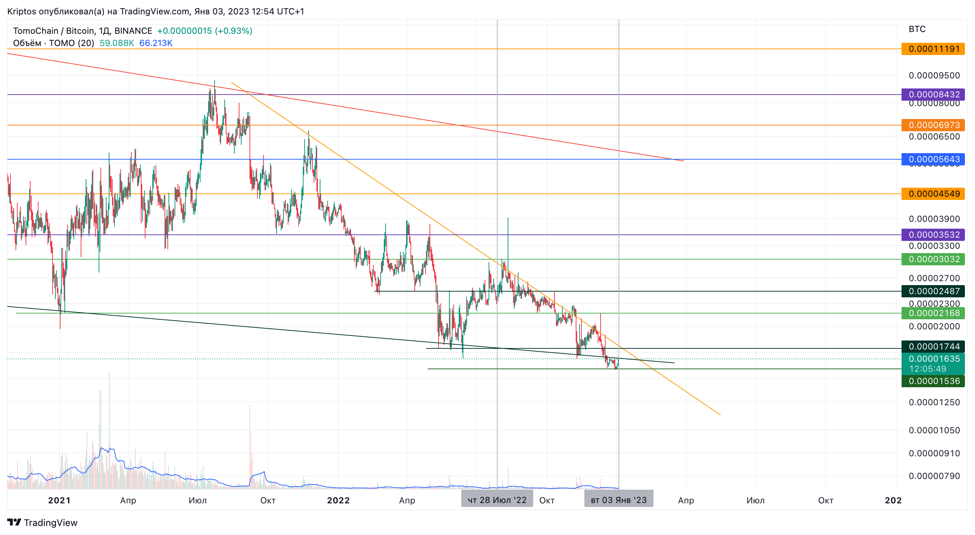Click the 0.00003532 purple price label
This screenshot has width=975, height=535.
click(933, 234)
